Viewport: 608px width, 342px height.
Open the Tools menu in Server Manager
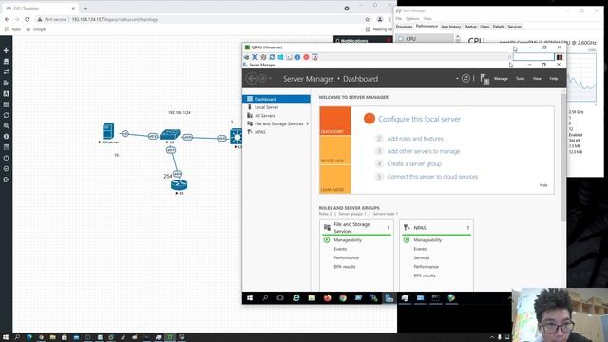520,78
